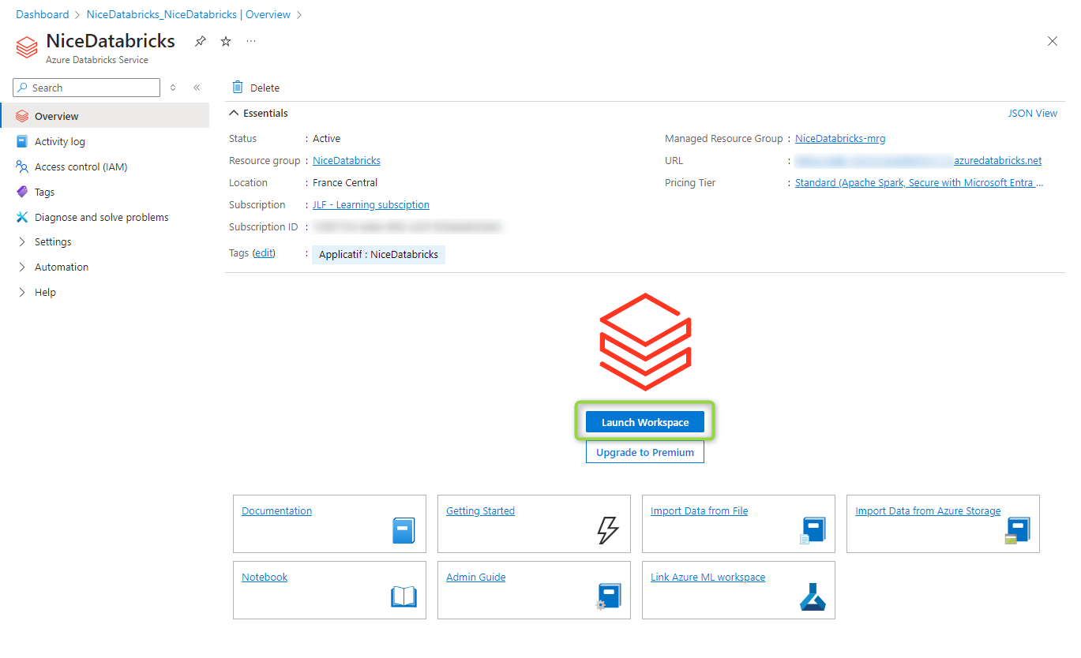Open the JLF - Learning subsciption link
This screenshot has height=658, width=1081.
[x=371, y=204]
